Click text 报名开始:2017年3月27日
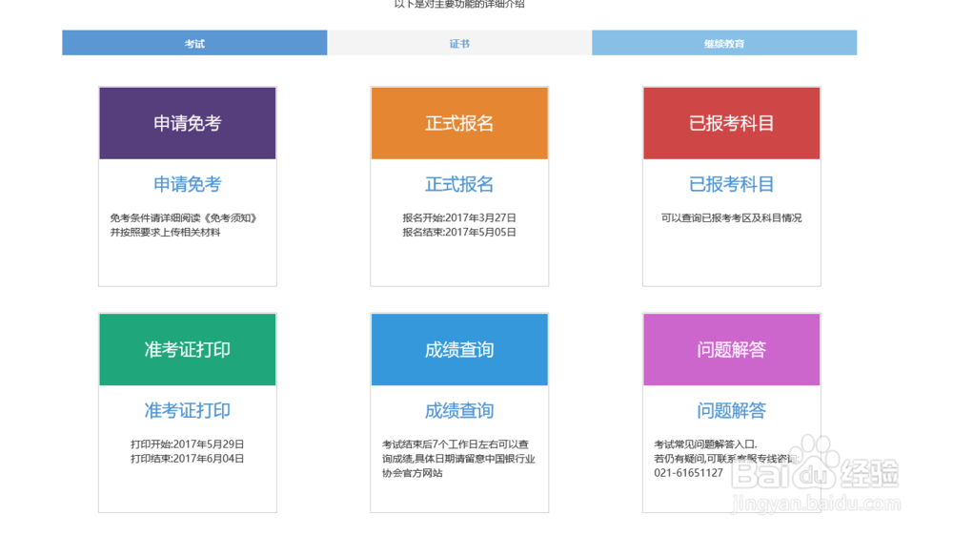The width and height of the screenshot is (953, 536). [459, 217]
